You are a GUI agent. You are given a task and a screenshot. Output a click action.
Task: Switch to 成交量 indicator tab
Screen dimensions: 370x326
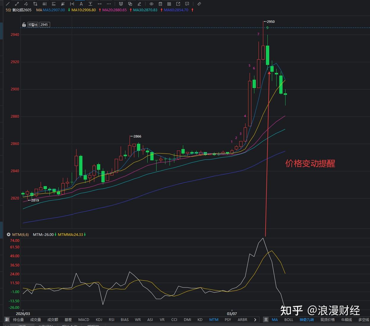pos(36,319)
